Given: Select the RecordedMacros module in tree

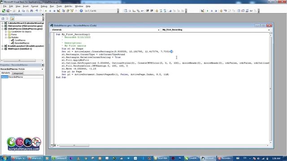Looking at the screenshot, I should pyautogui.click(x=22, y=43).
